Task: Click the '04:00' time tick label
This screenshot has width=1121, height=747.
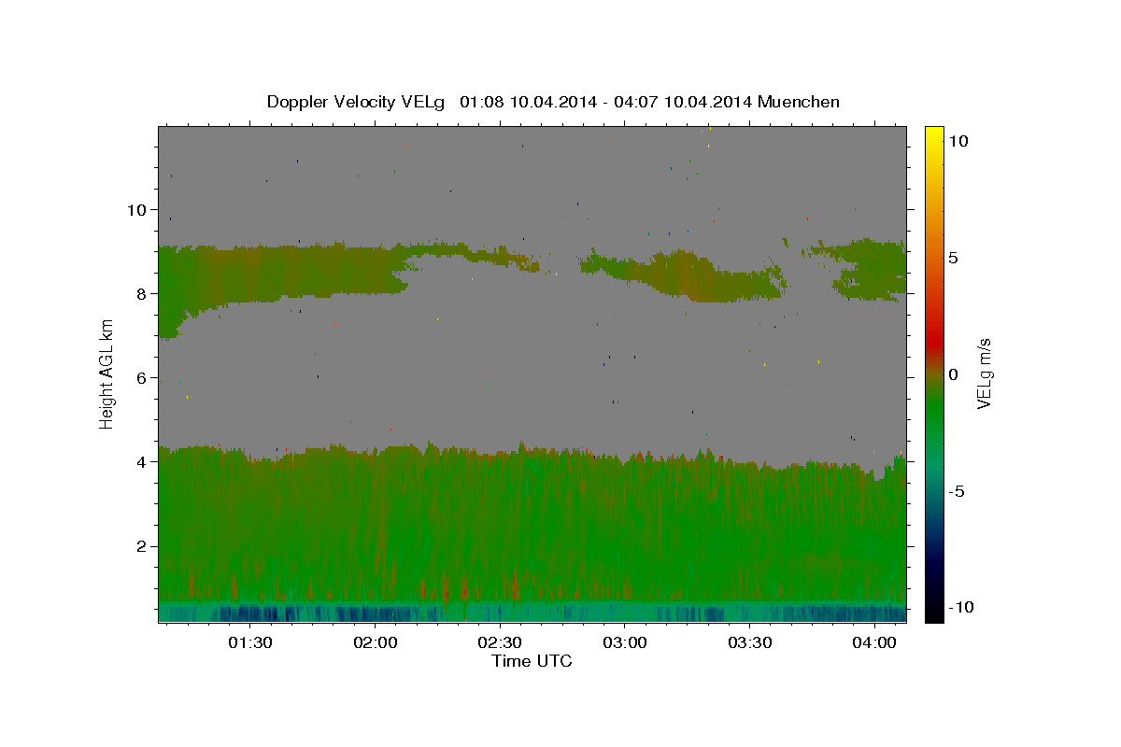Action: 874,643
